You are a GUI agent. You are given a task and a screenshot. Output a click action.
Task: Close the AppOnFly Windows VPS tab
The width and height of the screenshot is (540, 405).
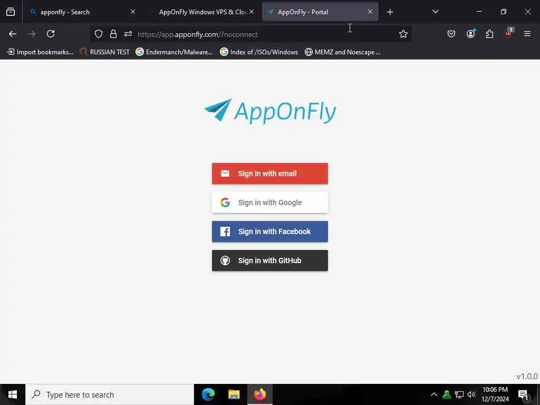pyautogui.click(x=252, y=12)
